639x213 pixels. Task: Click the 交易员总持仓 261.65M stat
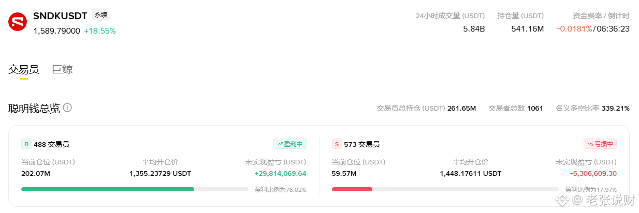[x=426, y=108]
